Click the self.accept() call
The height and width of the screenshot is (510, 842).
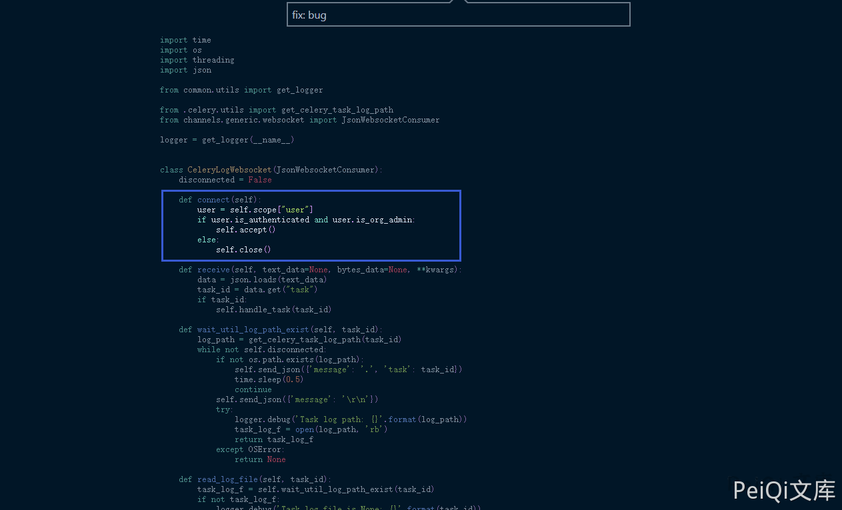(x=245, y=230)
